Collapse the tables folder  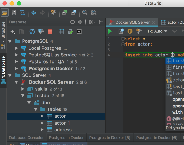36,109
